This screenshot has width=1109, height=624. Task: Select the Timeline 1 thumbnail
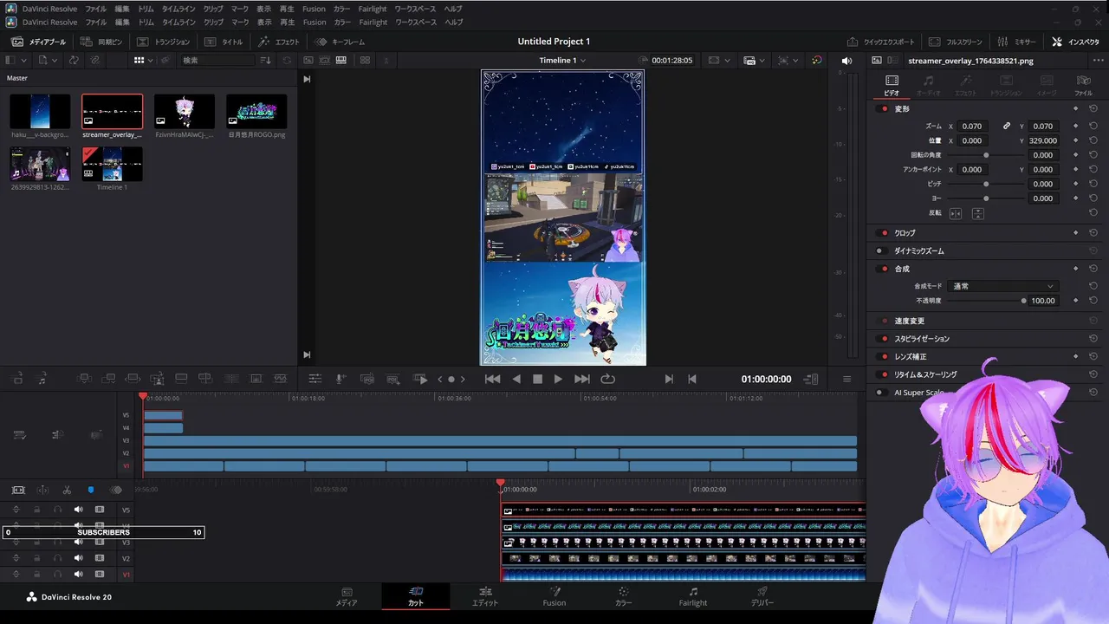112,164
